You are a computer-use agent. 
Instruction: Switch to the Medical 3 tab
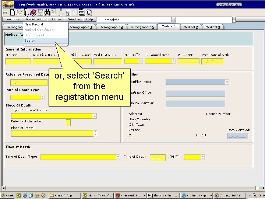point(213,27)
